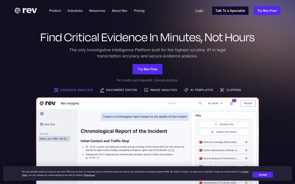The image size is (295, 184).
Task: Open cookie Preferences link
Action: pos(89,175)
